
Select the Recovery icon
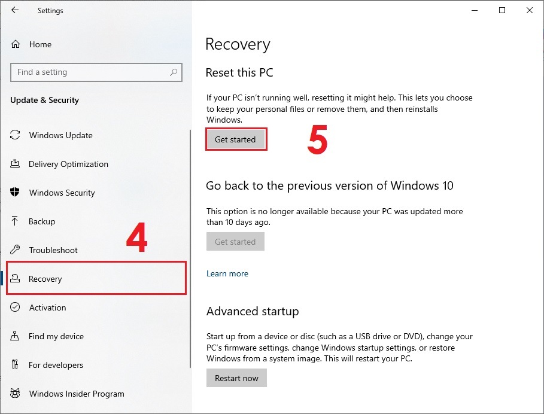[15, 279]
